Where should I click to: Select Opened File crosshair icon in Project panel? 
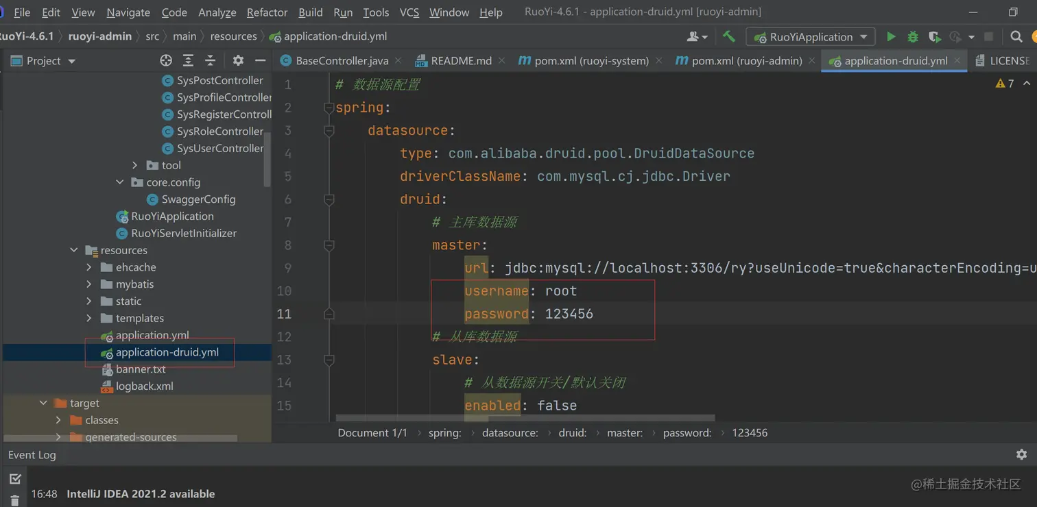166,60
